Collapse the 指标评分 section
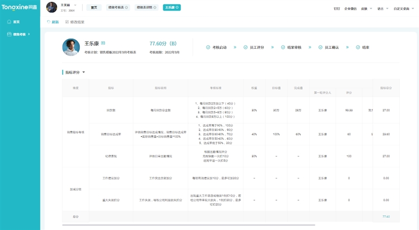 pos(84,72)
